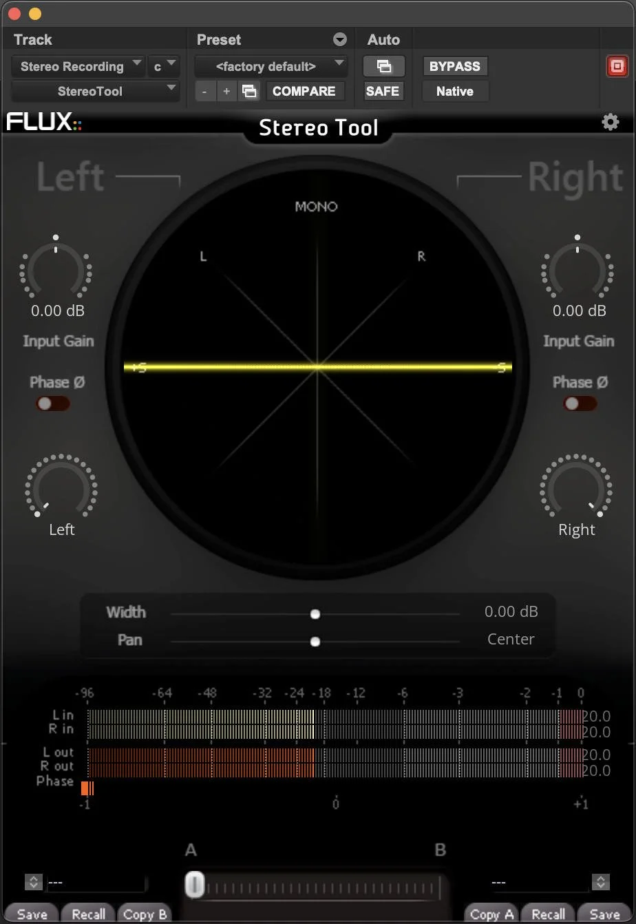Click the Left pan knob

point(61,486)
